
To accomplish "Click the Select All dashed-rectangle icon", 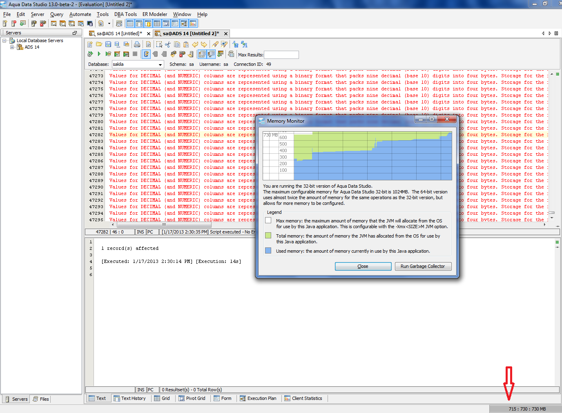I will point(159,44).
